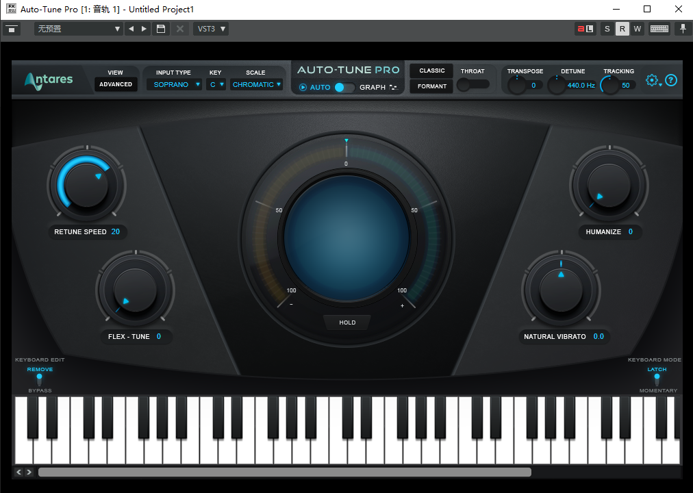Image resolution: width=693 pixels, height=493 pixels.
Task: Click Natural Vibrato value 0.0
Action: coord(598,336)
